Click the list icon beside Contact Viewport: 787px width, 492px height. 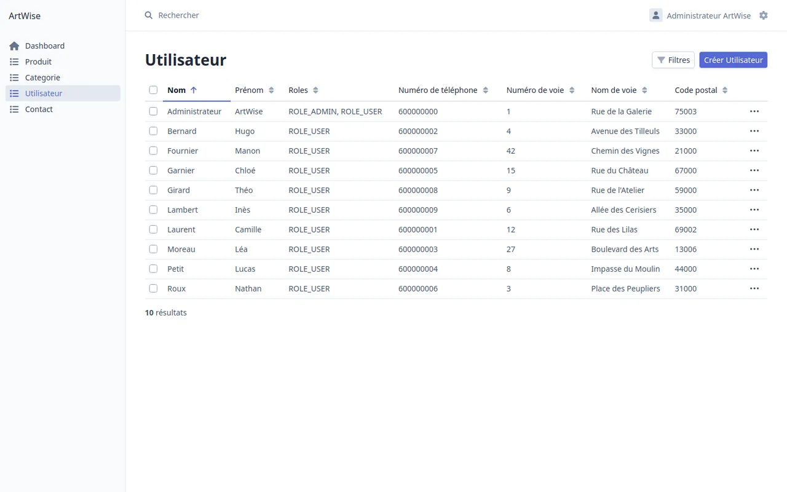click(14, 109)
